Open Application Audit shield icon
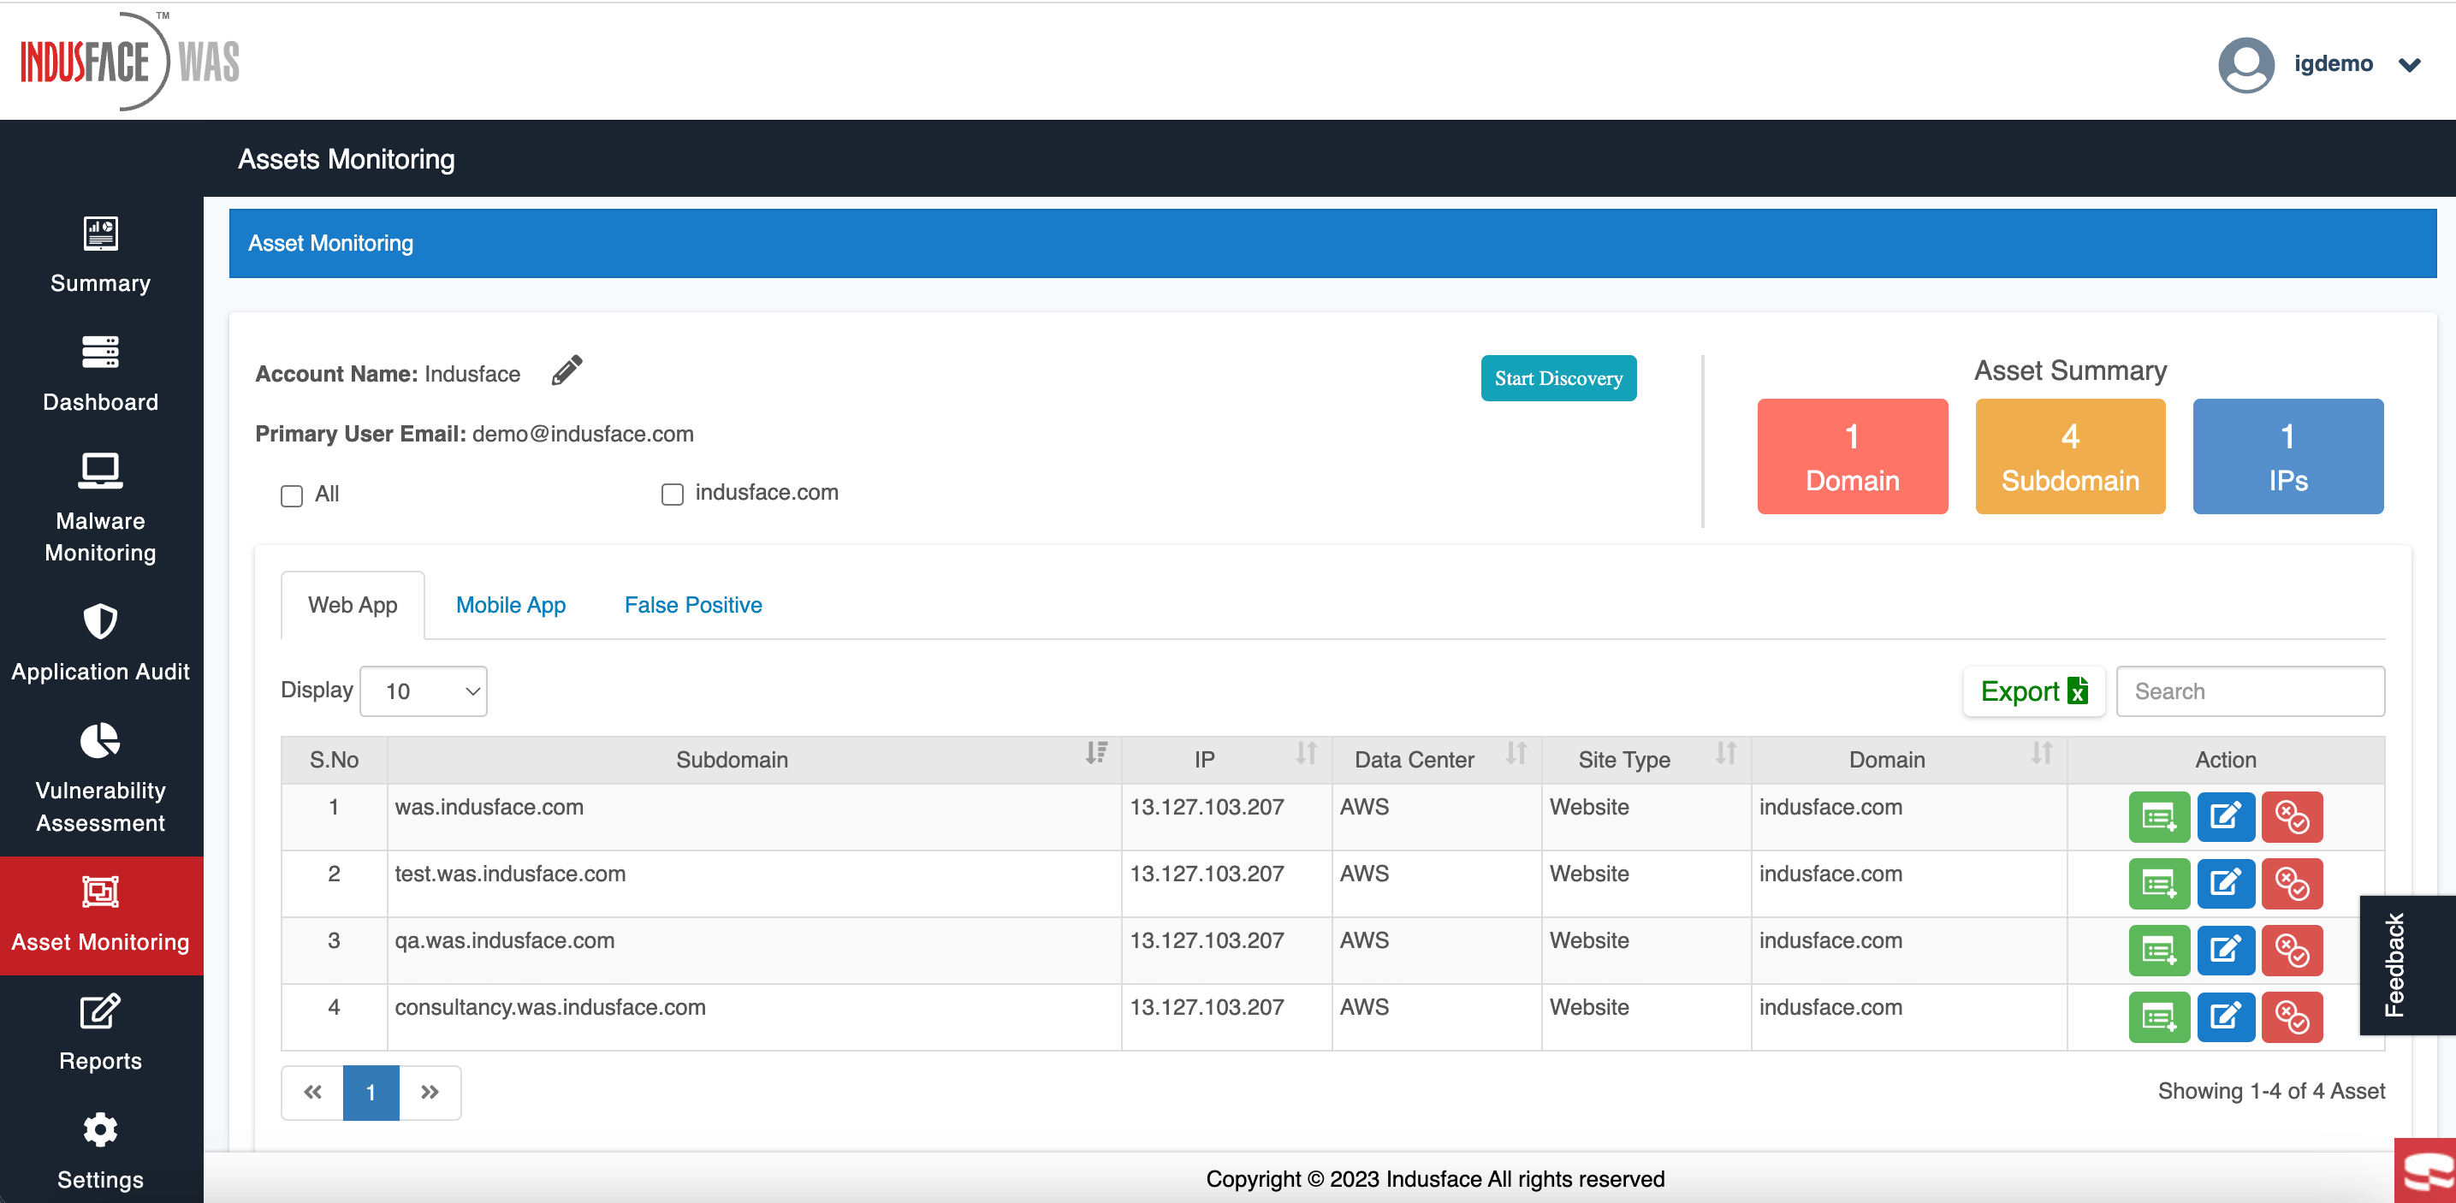Viewport: 2456px width, 1203px height. click(100, 621)
